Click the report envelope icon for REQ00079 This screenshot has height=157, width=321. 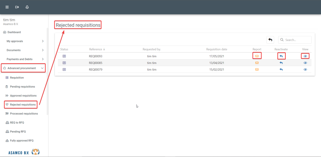click(x=257, y=70)
